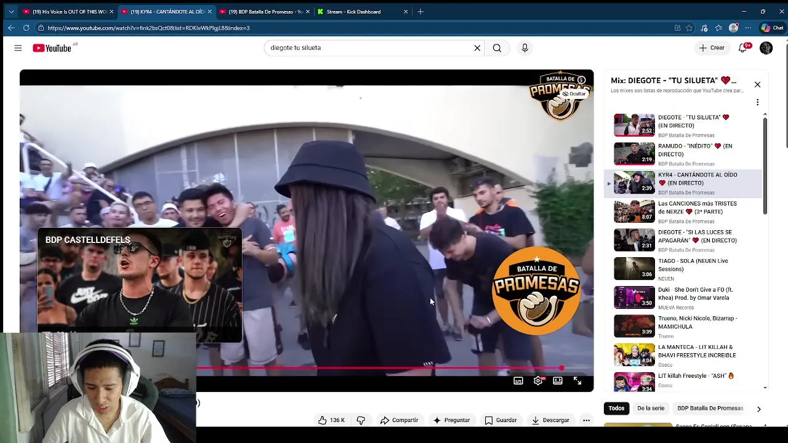The width and height of the screenshot is (788, 443).
Task: Reload the page
Action: tap(26, 28)
